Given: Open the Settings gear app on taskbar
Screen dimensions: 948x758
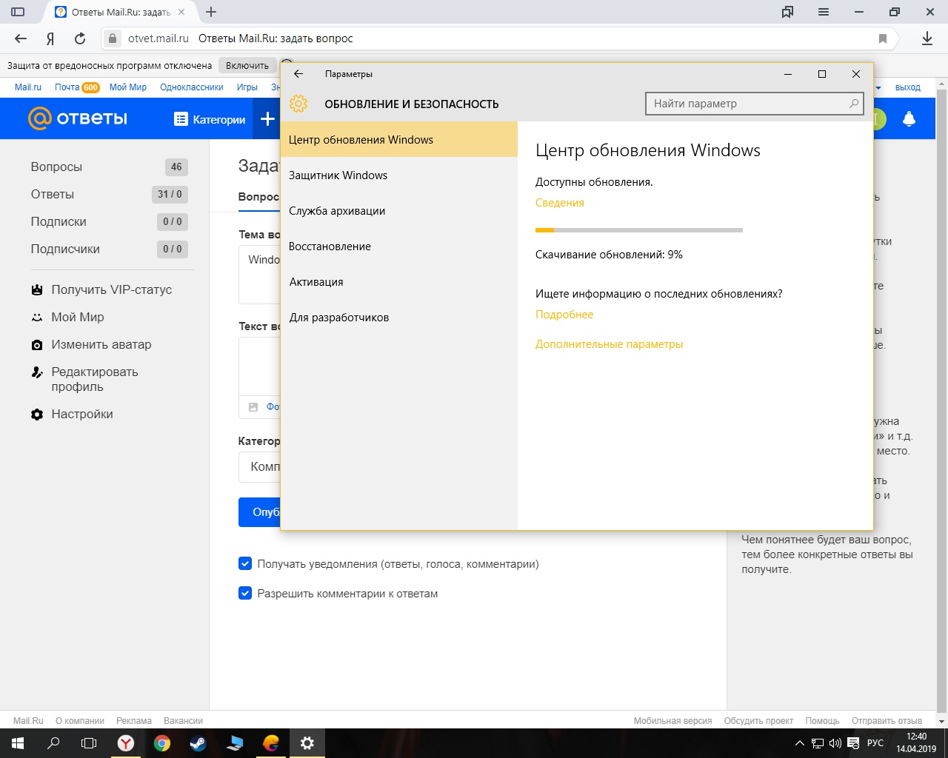Looking at the screenshot, I should pos(307,743).
